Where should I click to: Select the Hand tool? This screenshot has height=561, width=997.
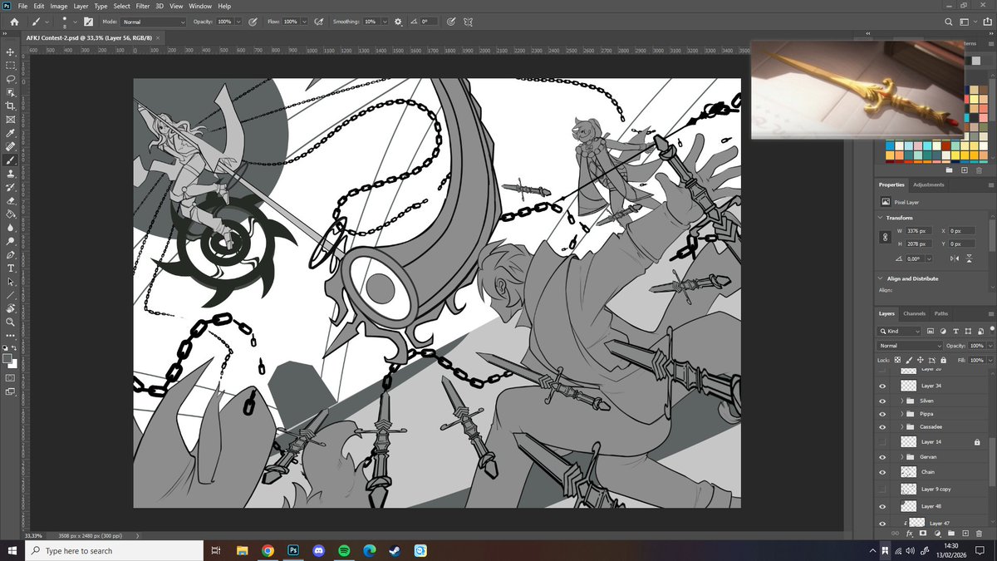pos(11,307)
